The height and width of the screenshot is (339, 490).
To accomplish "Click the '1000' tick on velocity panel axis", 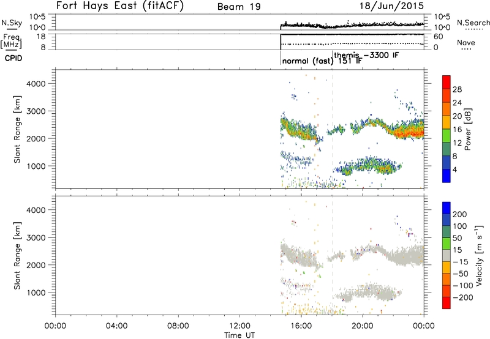I will (x=36, y=292).
